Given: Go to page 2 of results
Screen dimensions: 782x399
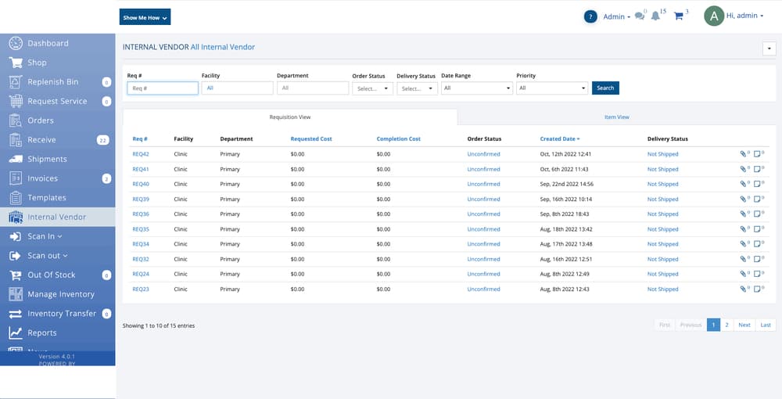Looking at the screenshot, I should coord(726,325).
